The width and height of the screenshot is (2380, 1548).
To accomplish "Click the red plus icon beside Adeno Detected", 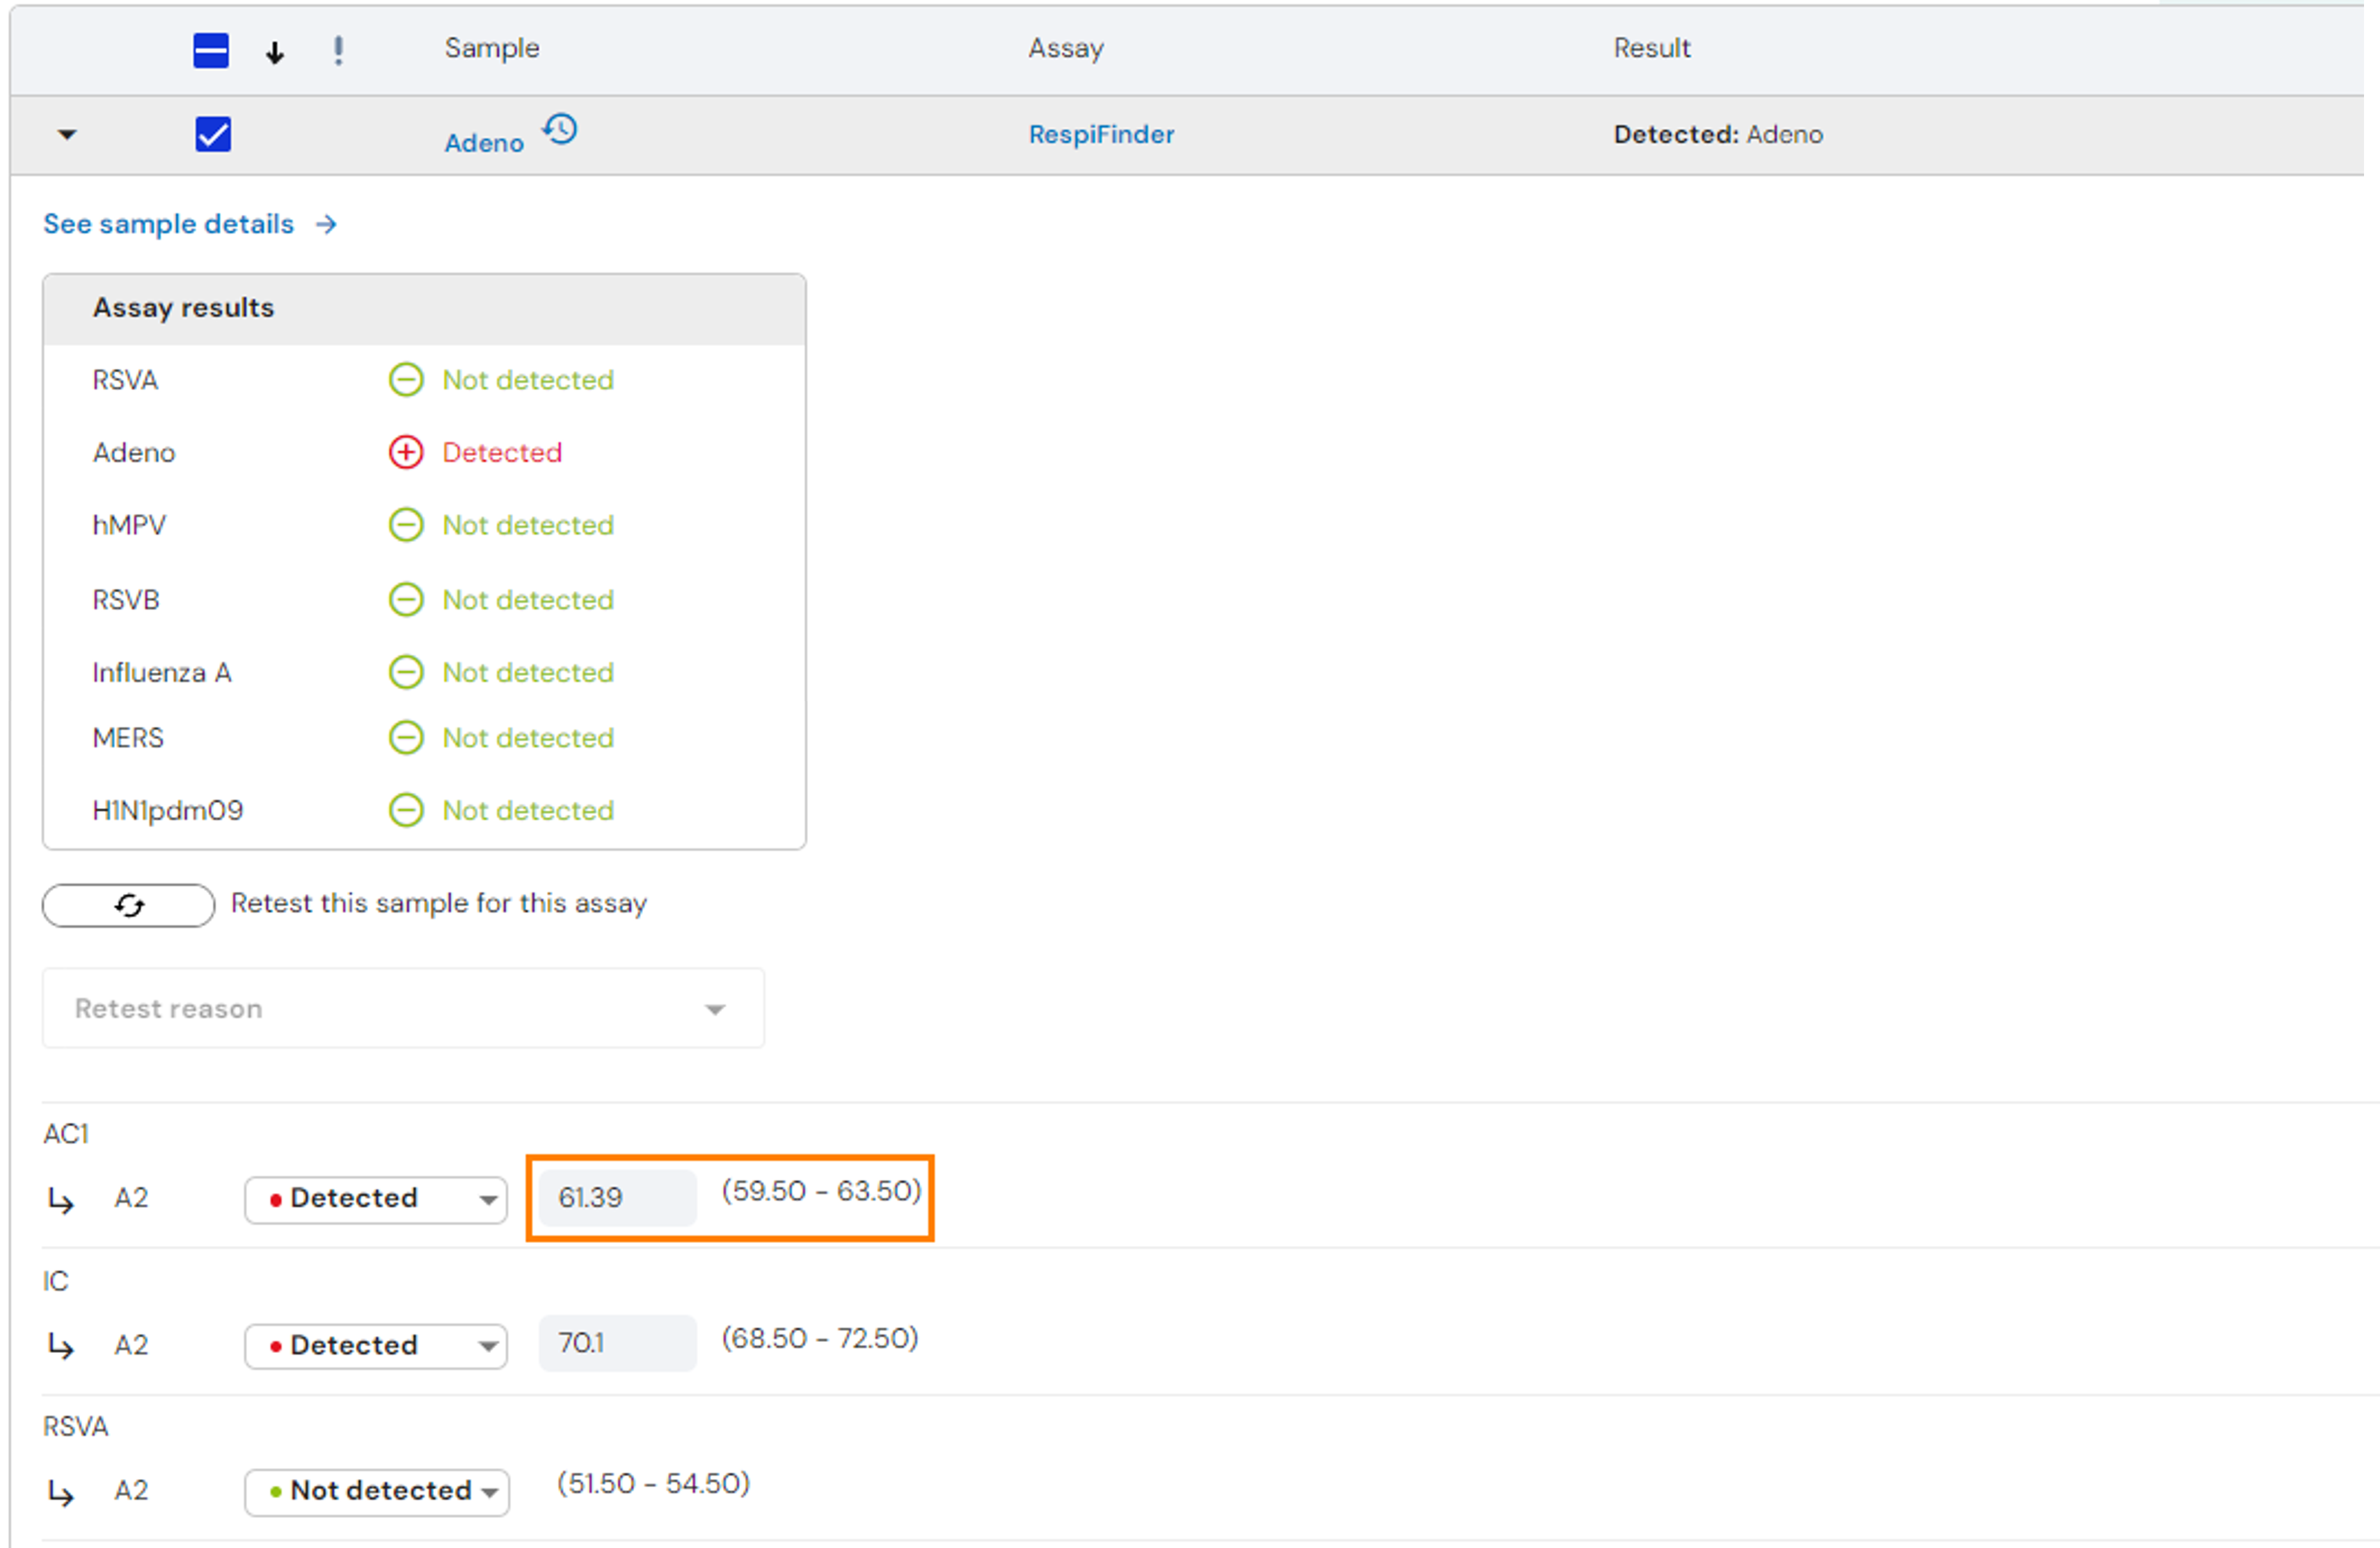I will [x=406, y=452].
